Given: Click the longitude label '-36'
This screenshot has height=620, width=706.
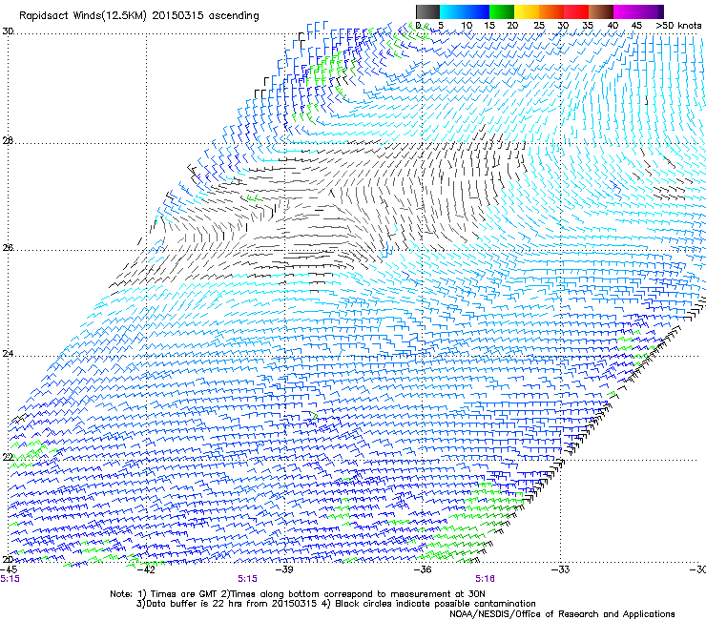Looking at the screenshot, I should click(x=423, y=569).
